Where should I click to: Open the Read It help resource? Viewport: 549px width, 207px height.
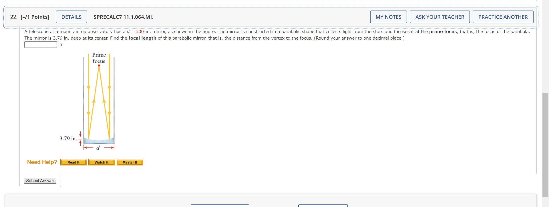coord(73,162)
